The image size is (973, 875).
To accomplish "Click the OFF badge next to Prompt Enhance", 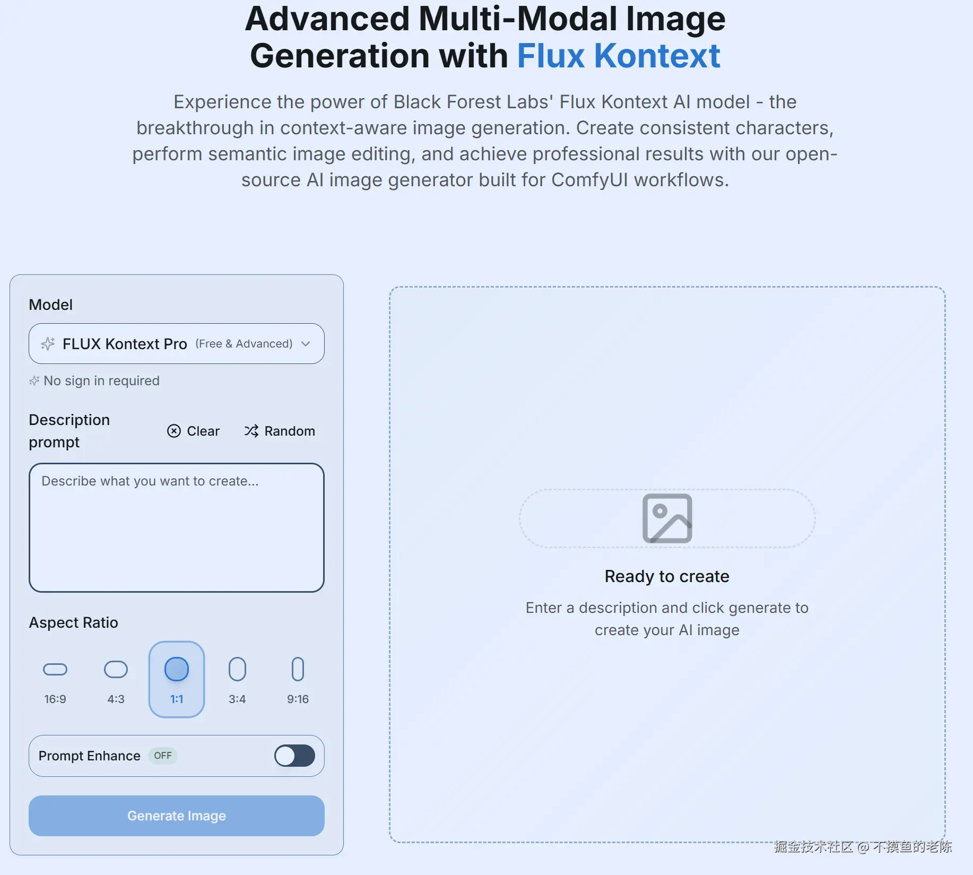I will [163, 756].
